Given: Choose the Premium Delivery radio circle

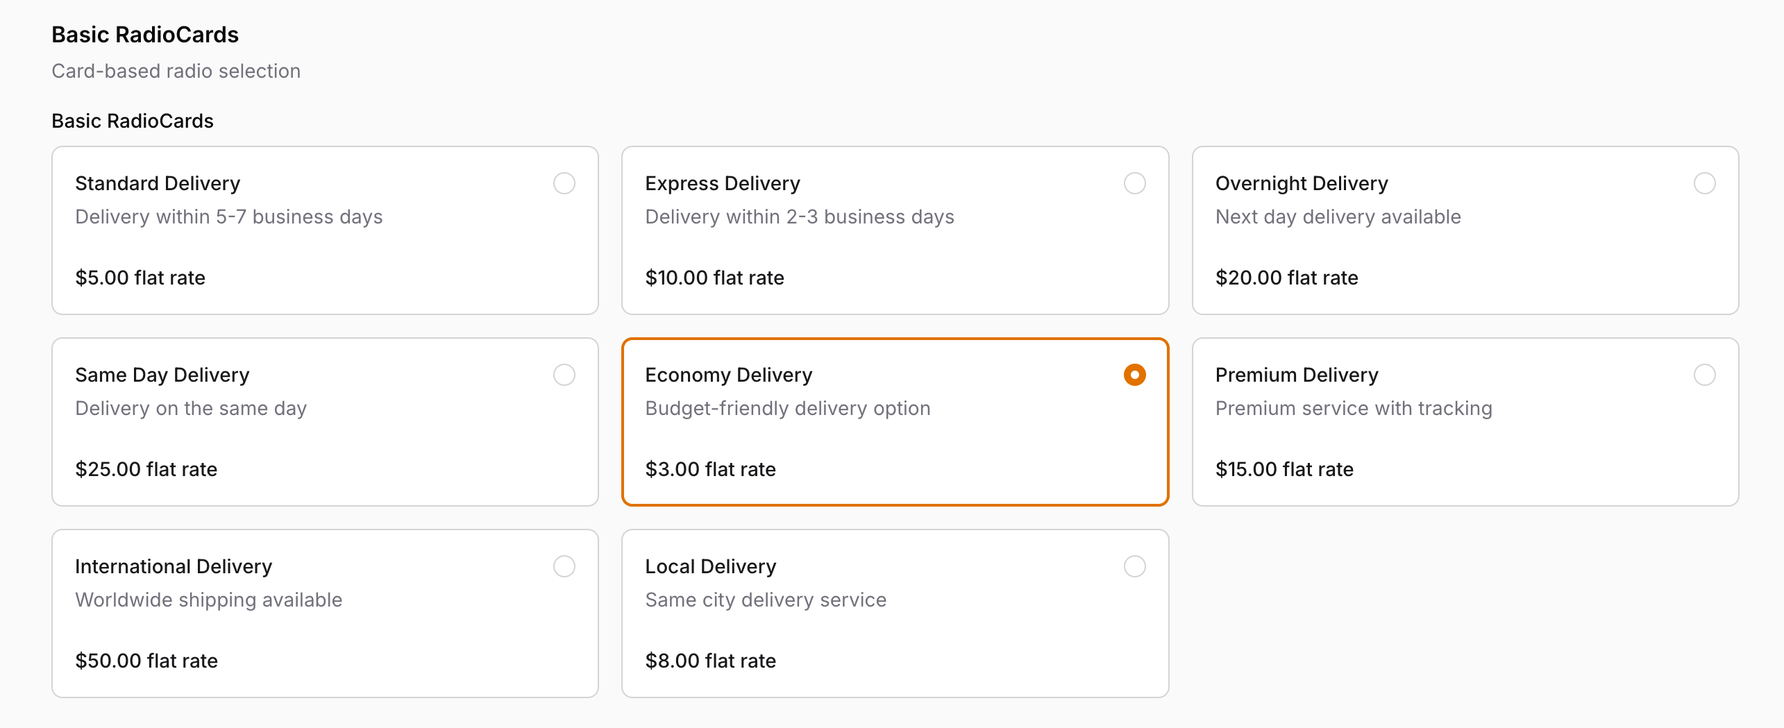Looking at the screenshot, I should pos(1704,375).
